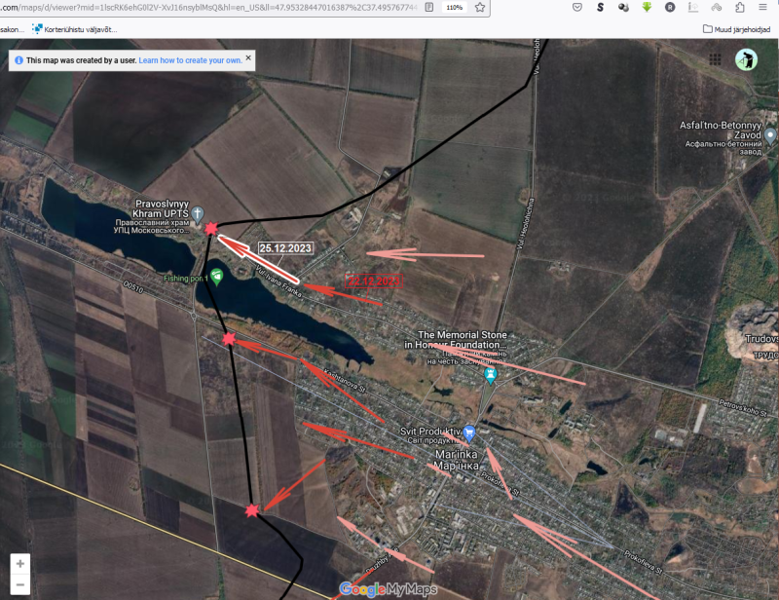The image size is (779, 600).
Task: Toggle the bookmark star in the address bar
Action: tap(480, 8)
